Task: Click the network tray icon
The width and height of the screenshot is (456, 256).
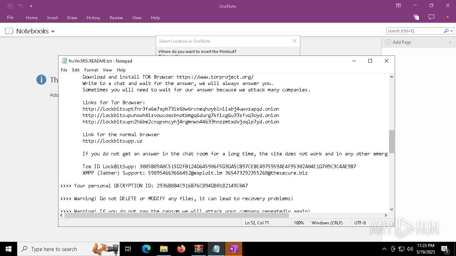Action: pos(401,249)
